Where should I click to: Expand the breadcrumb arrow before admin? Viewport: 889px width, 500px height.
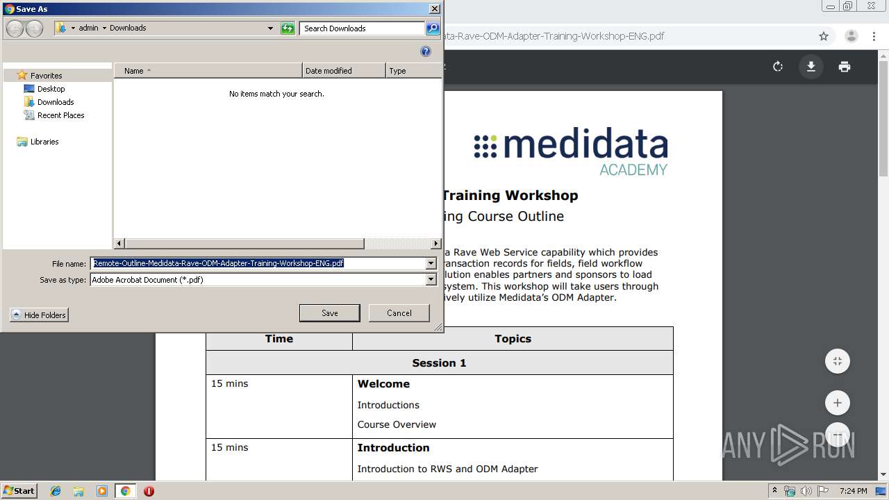tap(73, 28)
